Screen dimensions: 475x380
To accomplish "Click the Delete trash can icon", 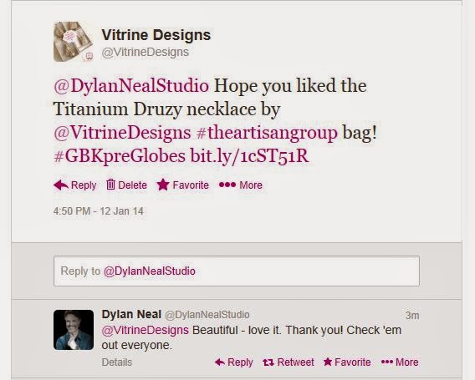I will click(x=110, y=185).
